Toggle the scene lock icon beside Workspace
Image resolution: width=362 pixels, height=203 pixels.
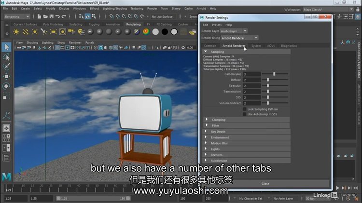[x=358, y=10]
